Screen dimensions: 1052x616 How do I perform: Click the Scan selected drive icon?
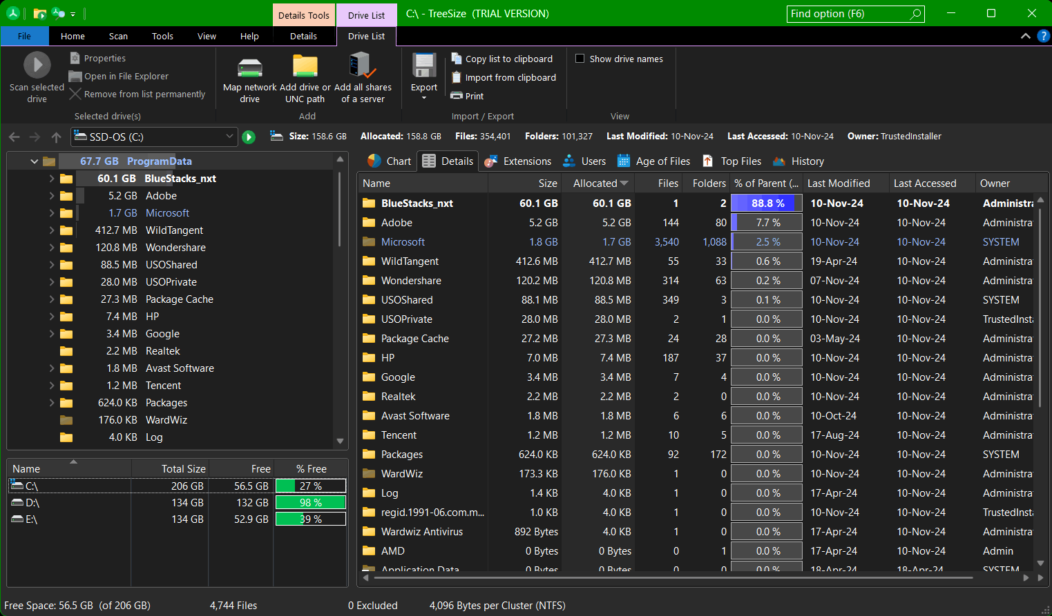pyautogui.click(x=37, y=66)
